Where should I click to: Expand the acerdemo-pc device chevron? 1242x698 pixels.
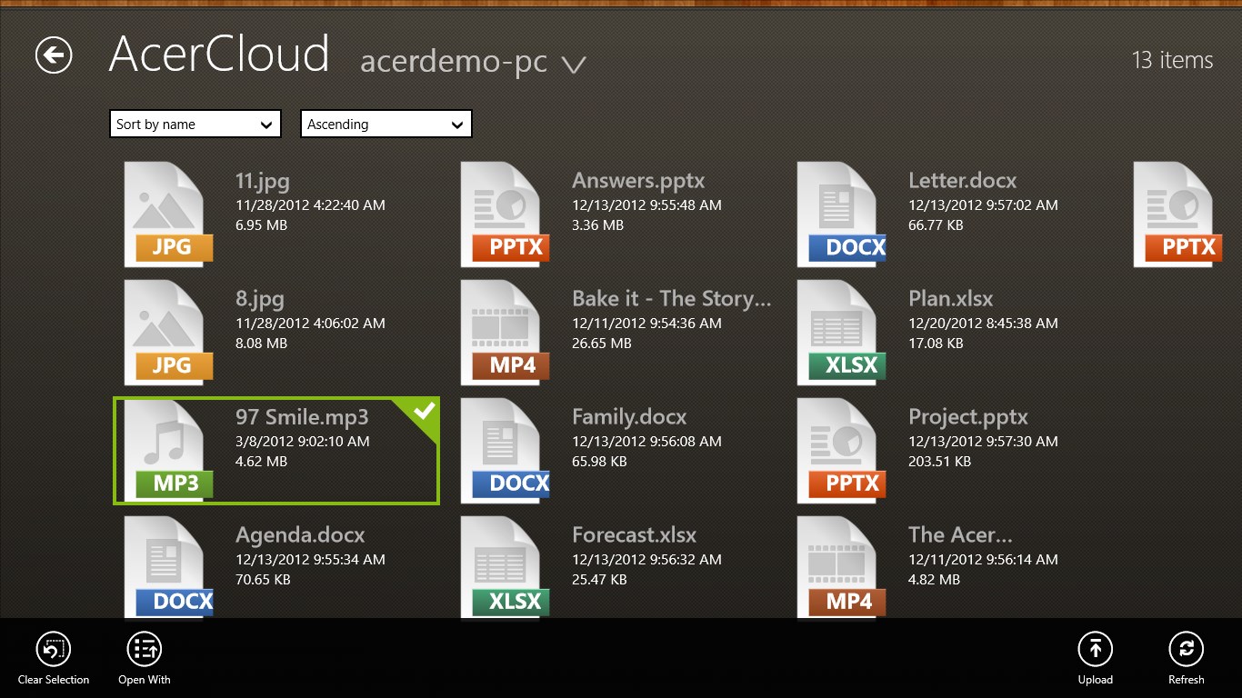click(x=574, y=64)
